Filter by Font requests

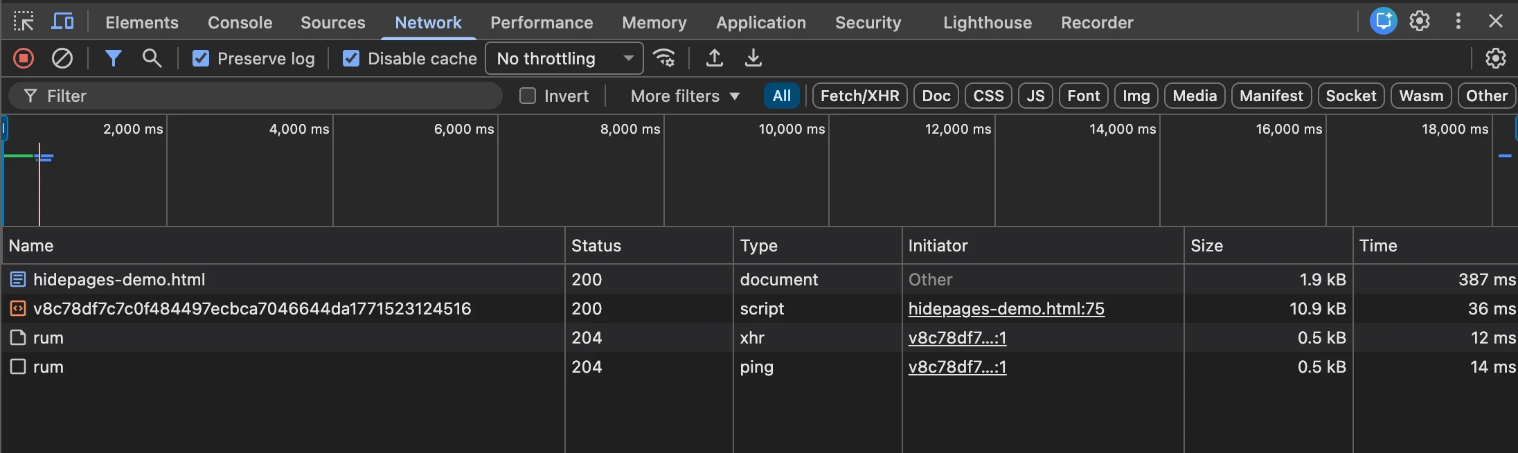pyautogui.click(x=1084, y=96)
